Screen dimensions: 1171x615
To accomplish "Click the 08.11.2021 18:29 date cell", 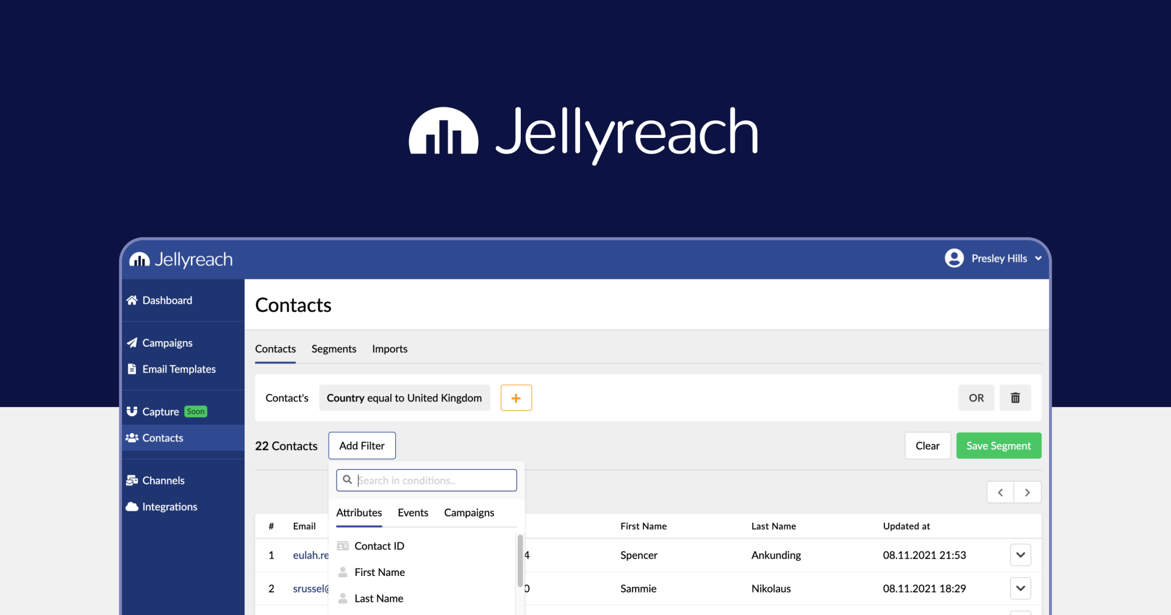I will click(x=924, y=589).
